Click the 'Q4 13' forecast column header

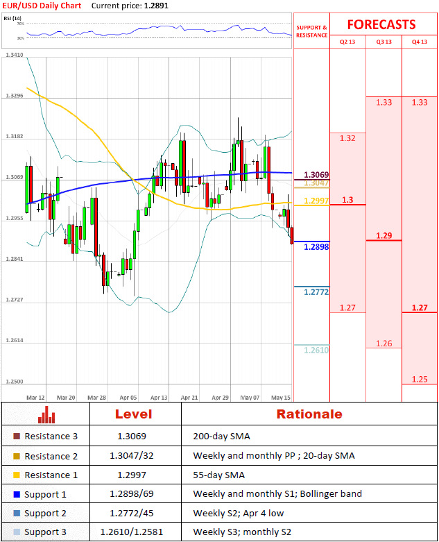[420, 42]
